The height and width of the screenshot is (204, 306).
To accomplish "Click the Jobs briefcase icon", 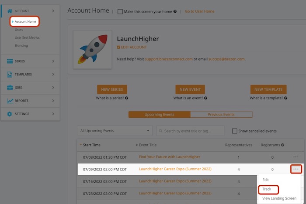I will (x=10, y=88).
